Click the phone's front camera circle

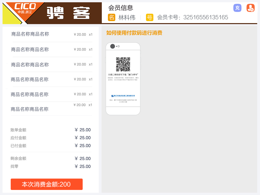pyautogui.click(x=112, y=46)
